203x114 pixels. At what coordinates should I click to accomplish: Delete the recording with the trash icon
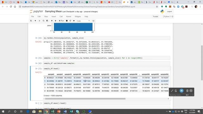[187, 91]
